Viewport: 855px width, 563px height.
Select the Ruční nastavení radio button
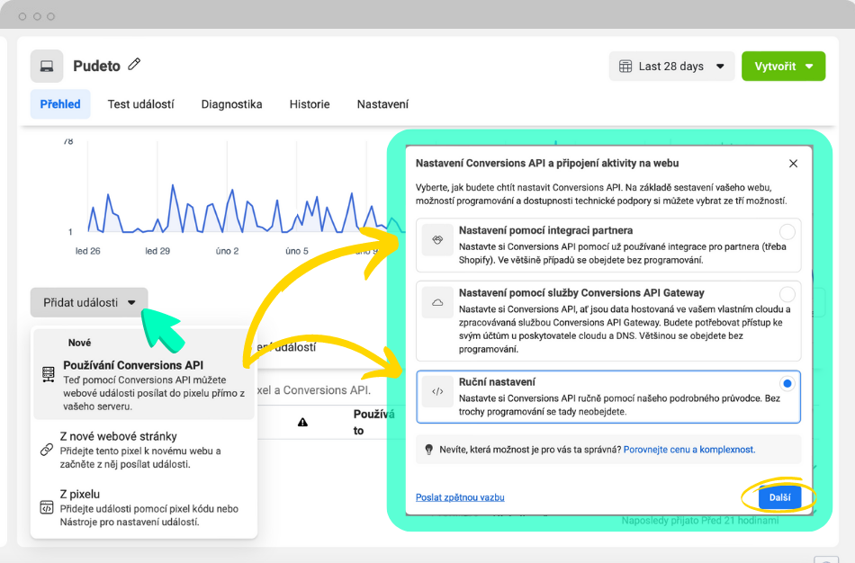[787, 384]
